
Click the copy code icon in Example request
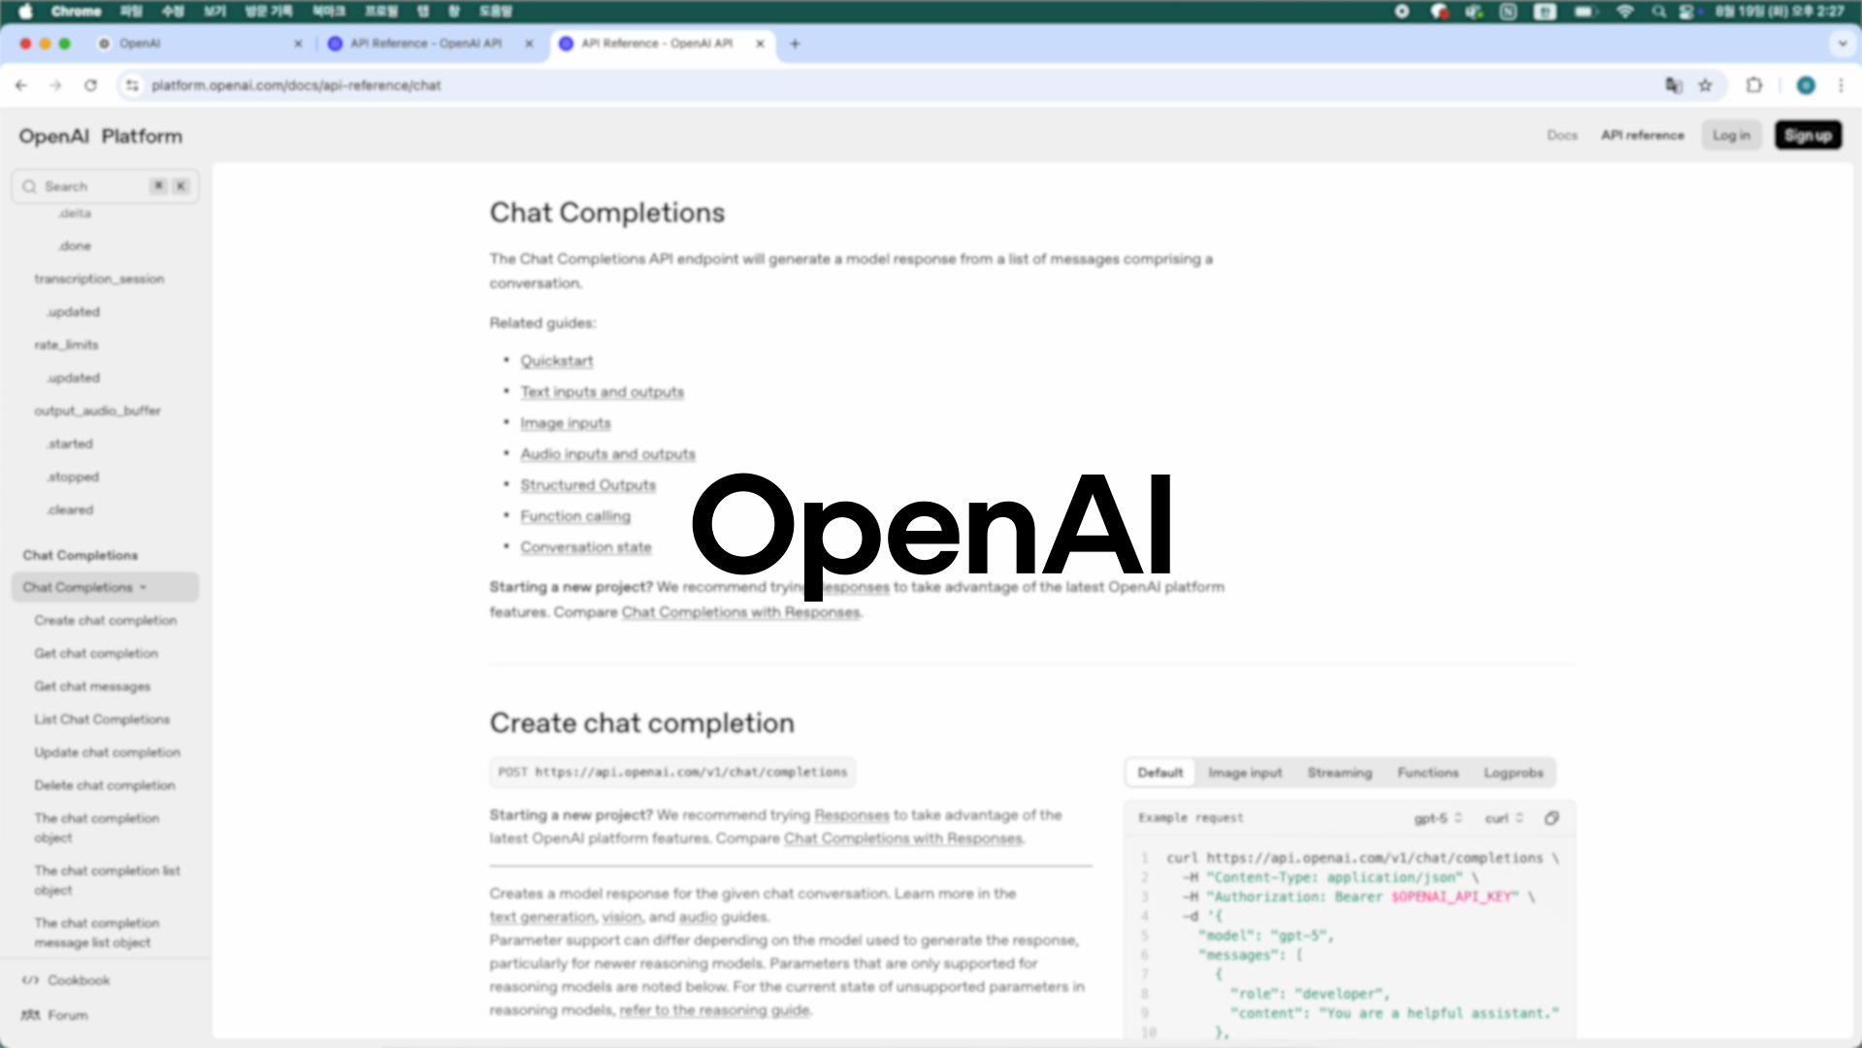(x=1552, y=818)
